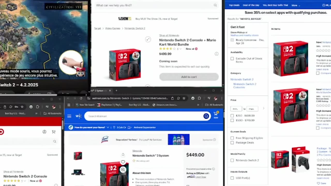Check Package Deals filter

point(232,143)
